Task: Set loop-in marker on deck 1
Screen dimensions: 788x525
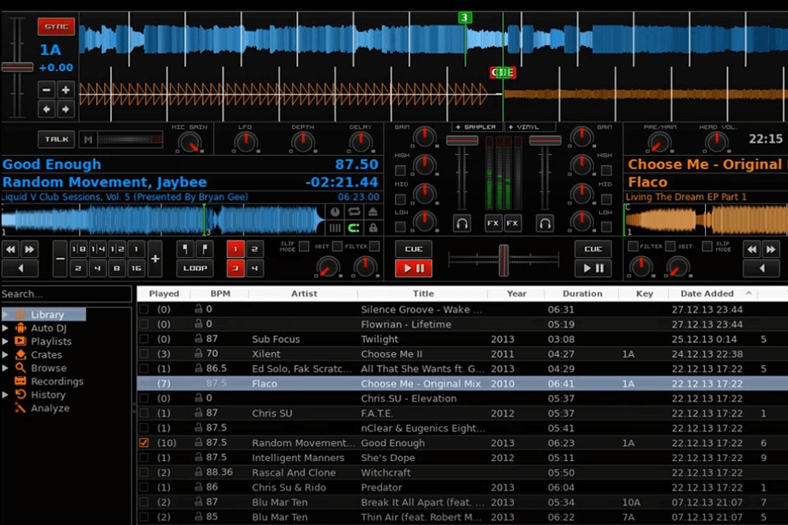Action: [x=186, y=249]
